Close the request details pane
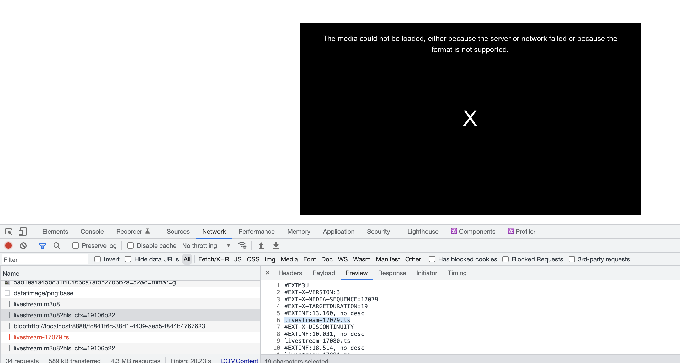680x363 pixels. 267,273
